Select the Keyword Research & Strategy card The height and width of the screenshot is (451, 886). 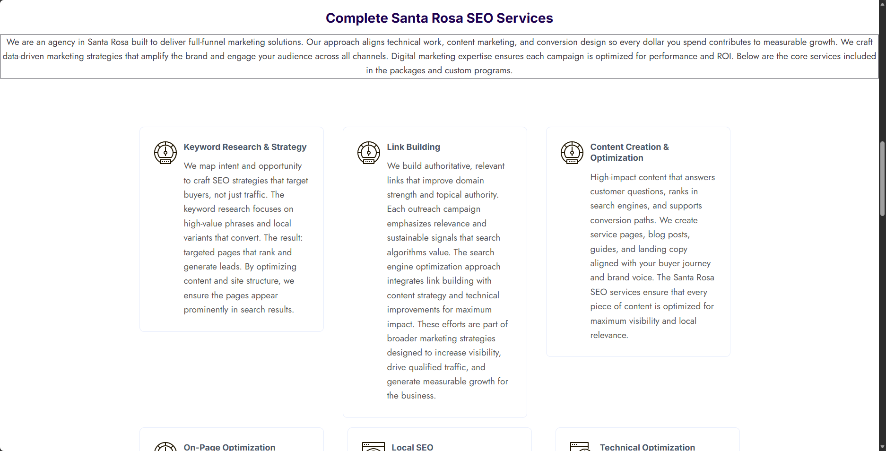pos(231,228)
